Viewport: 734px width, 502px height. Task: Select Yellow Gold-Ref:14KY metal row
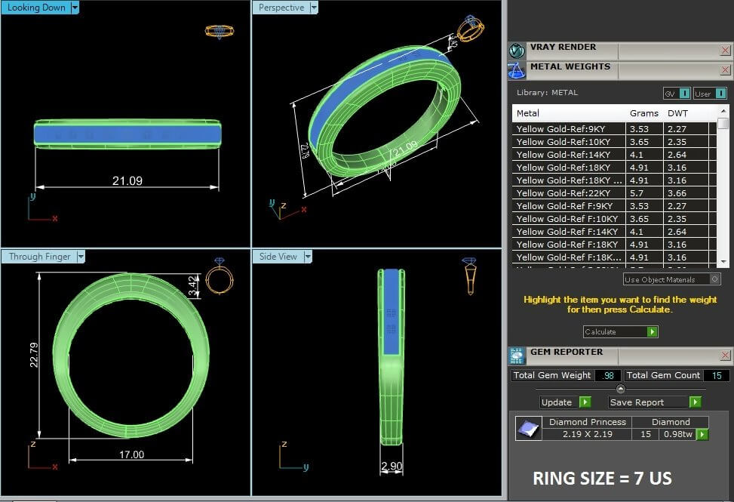tap(569, 155)
